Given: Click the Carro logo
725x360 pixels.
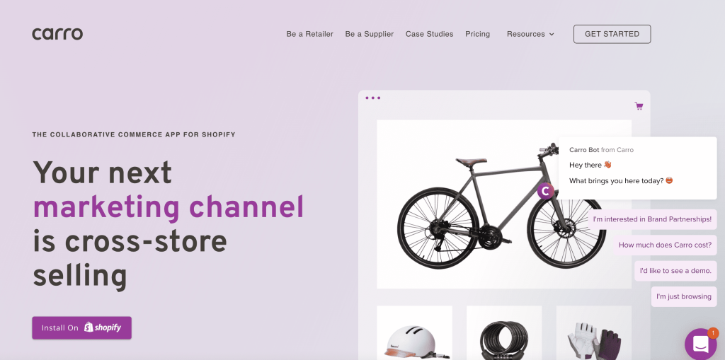Looking at the screenshot, I should click(57, 34).
